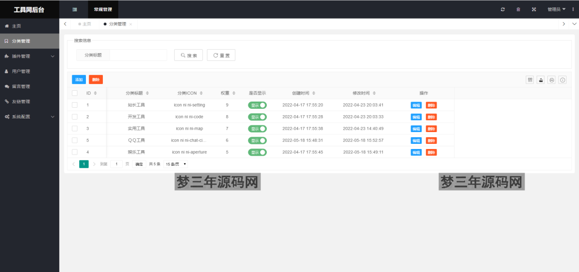Go to previous page arrow in pagination
The height and width of the screenshot is (272, 579).
(74, 164)
